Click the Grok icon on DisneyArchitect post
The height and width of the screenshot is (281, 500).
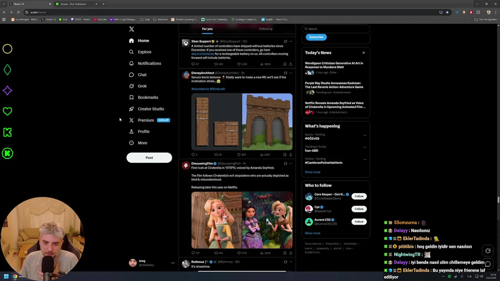tap(286, 73)
